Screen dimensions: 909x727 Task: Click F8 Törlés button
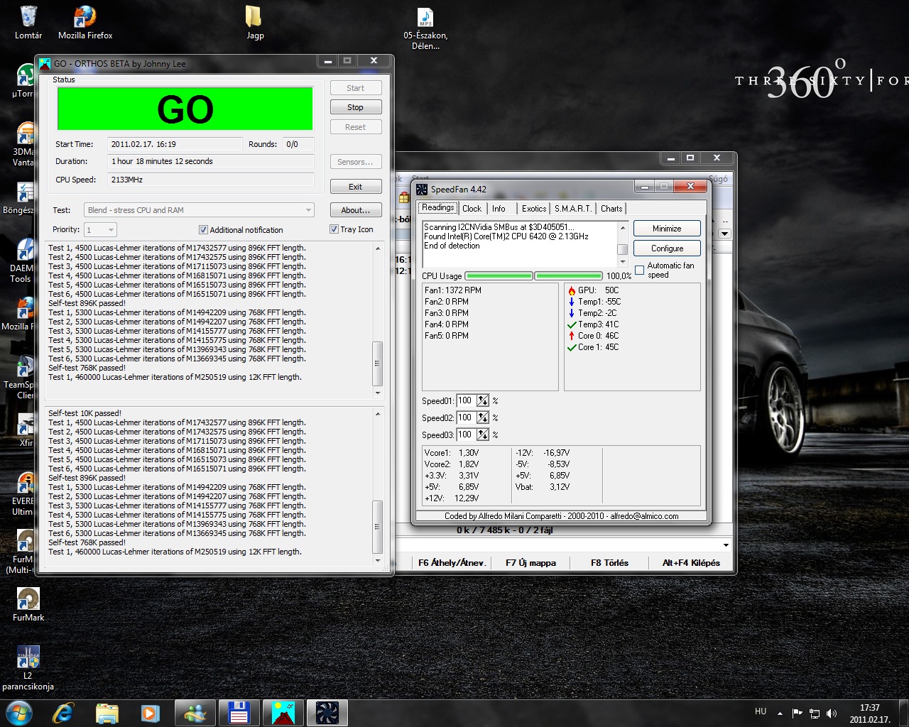[x=609, y=563]
